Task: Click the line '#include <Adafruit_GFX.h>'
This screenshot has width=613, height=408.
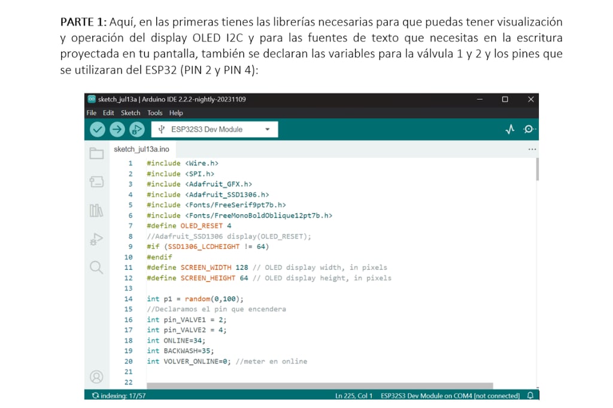Action: (199, 184)
